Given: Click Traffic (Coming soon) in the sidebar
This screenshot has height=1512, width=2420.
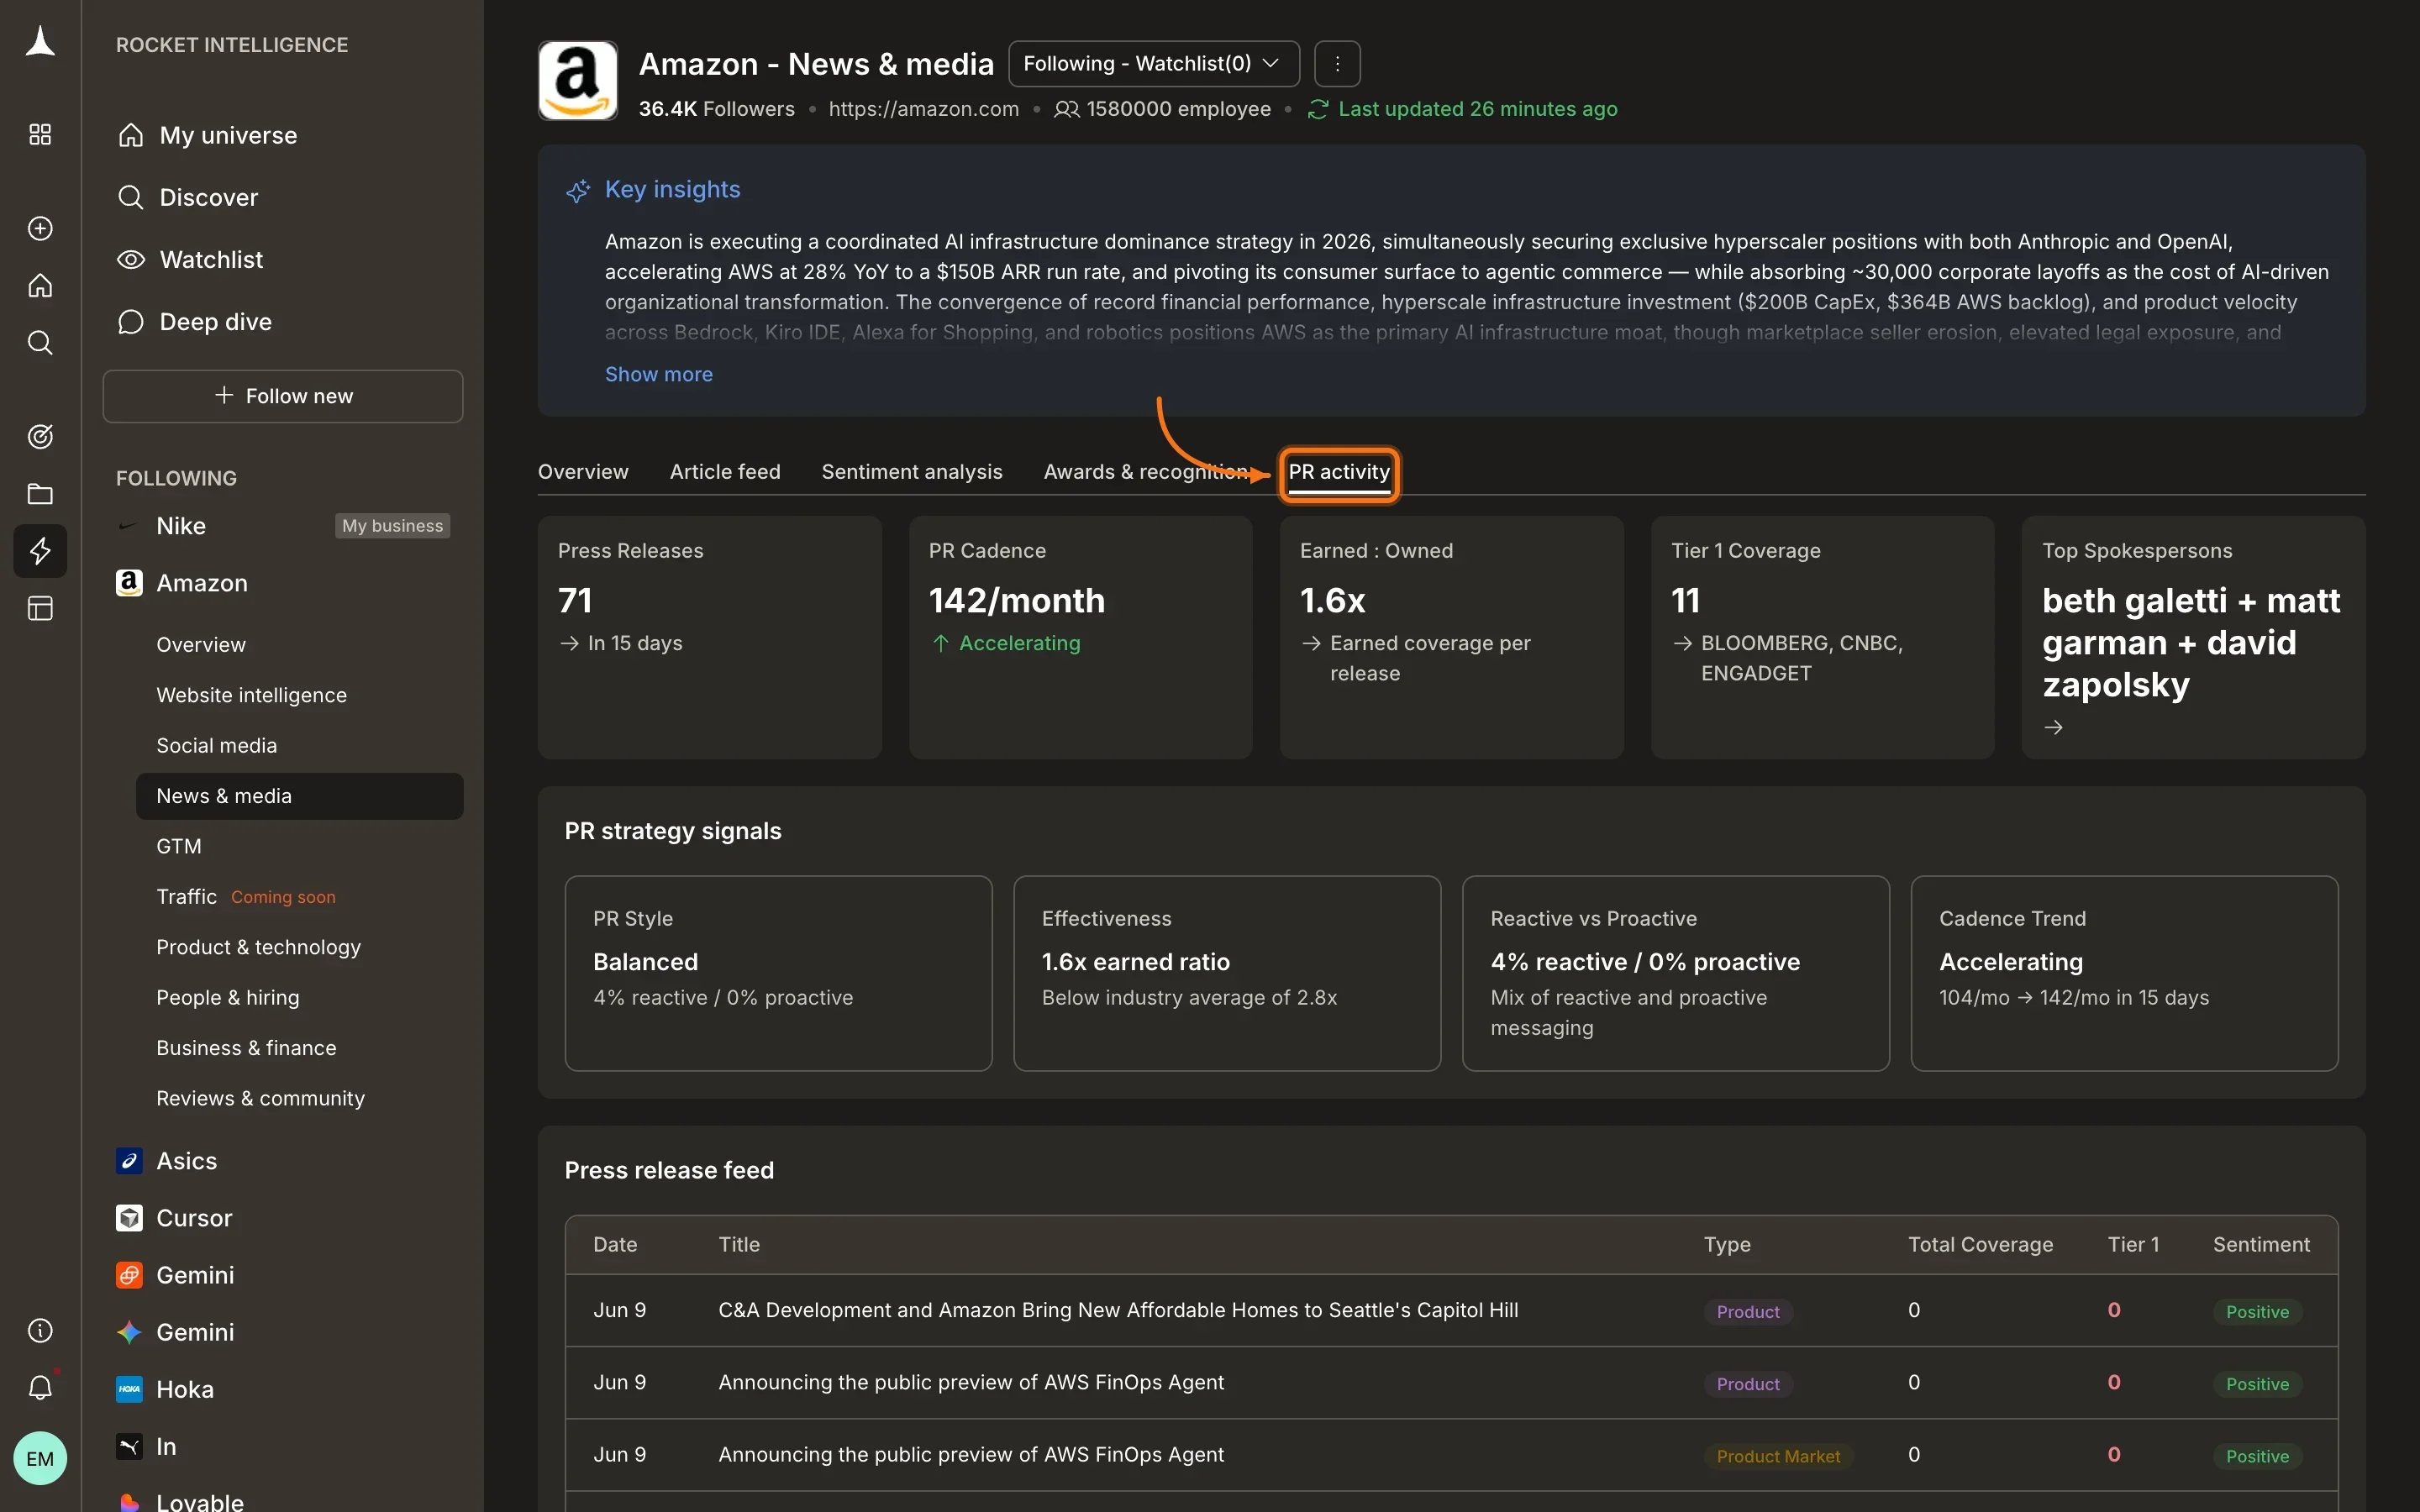Looking at the screenshot, I should [246, 897].
